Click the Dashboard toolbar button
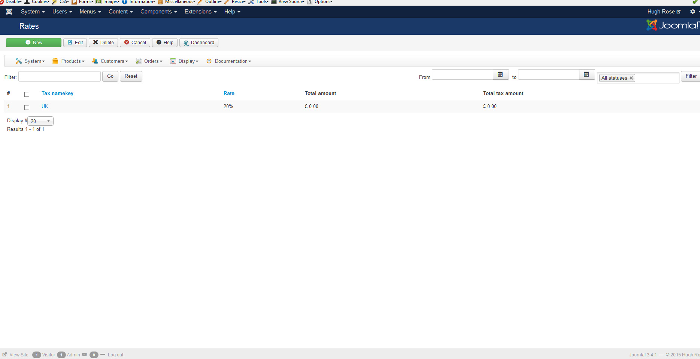700x359 pixels. tap(199, 43)
